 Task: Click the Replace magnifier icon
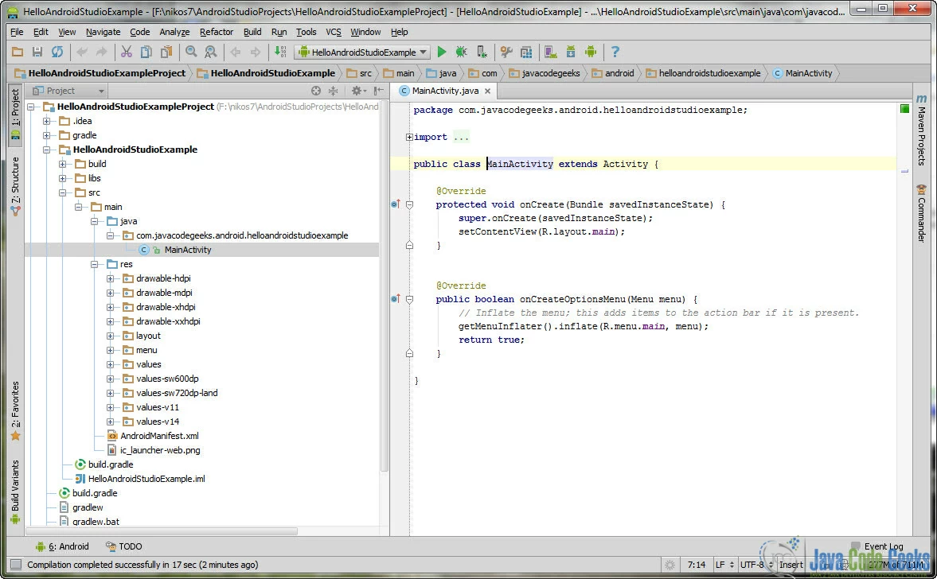[x=210, y=52]
